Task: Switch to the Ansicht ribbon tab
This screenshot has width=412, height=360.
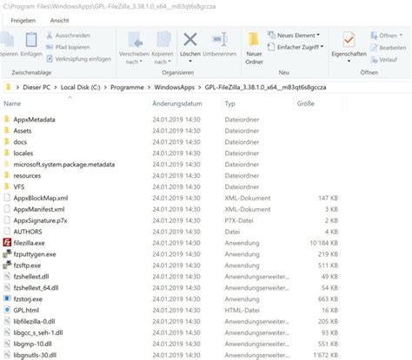Action: tap(60, 21)
